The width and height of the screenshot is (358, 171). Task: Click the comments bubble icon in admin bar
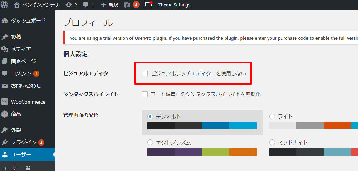[x=86, y=5]
